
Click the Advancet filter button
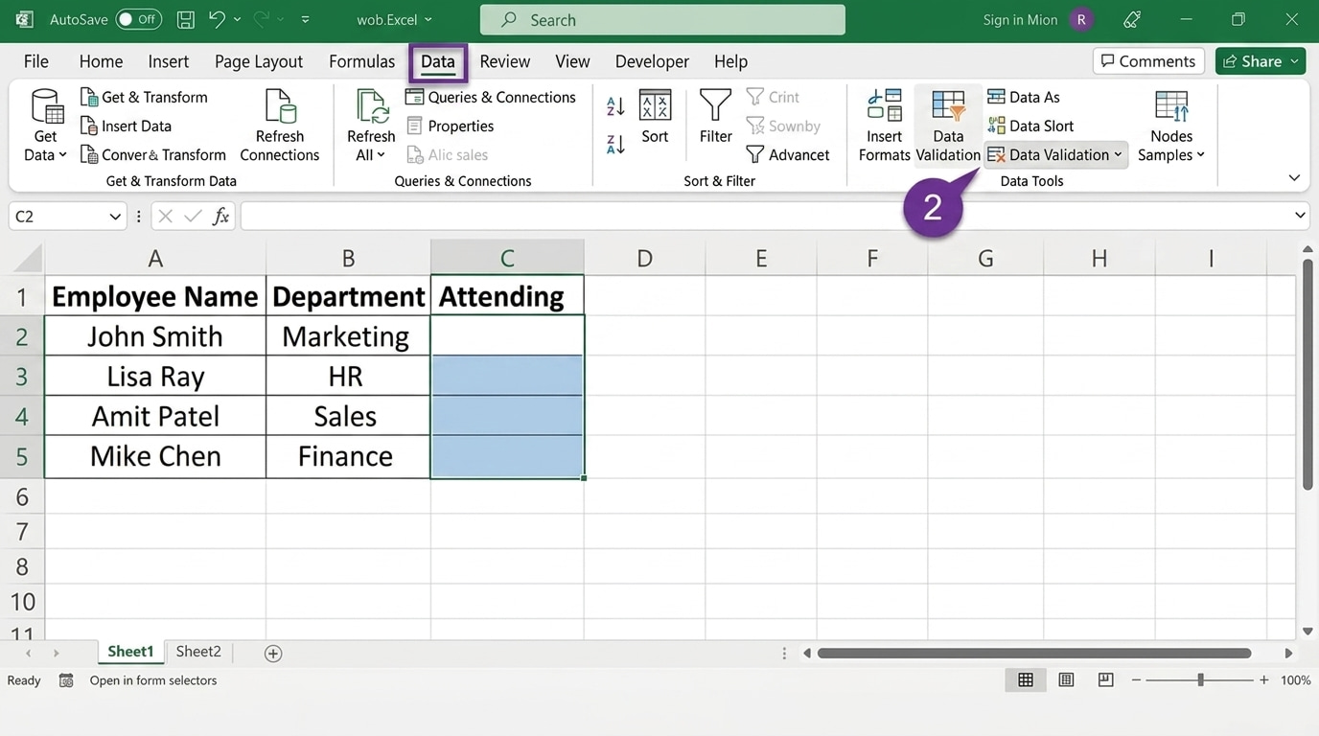[788, 154]
